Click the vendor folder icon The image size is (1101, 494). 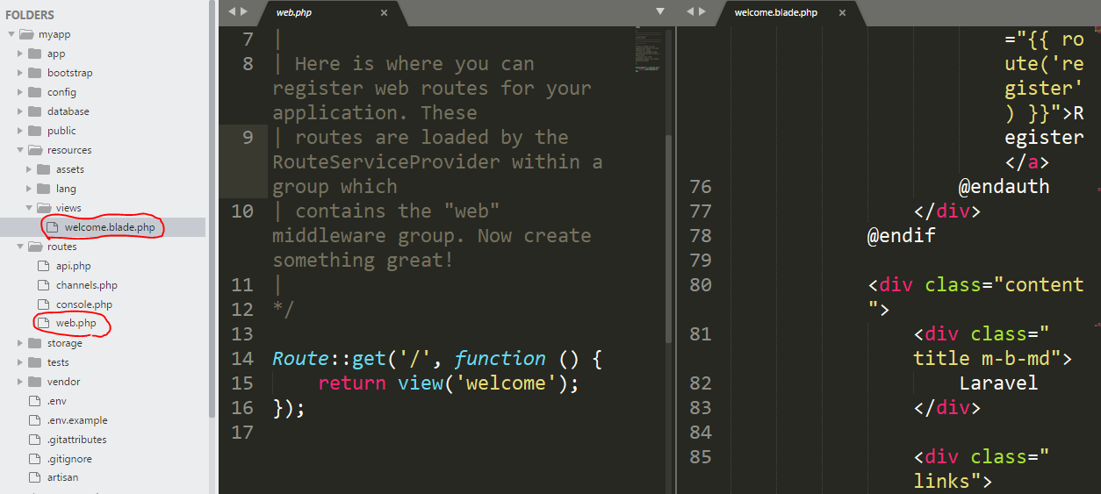pyautogui.click(x=34, y=382)
